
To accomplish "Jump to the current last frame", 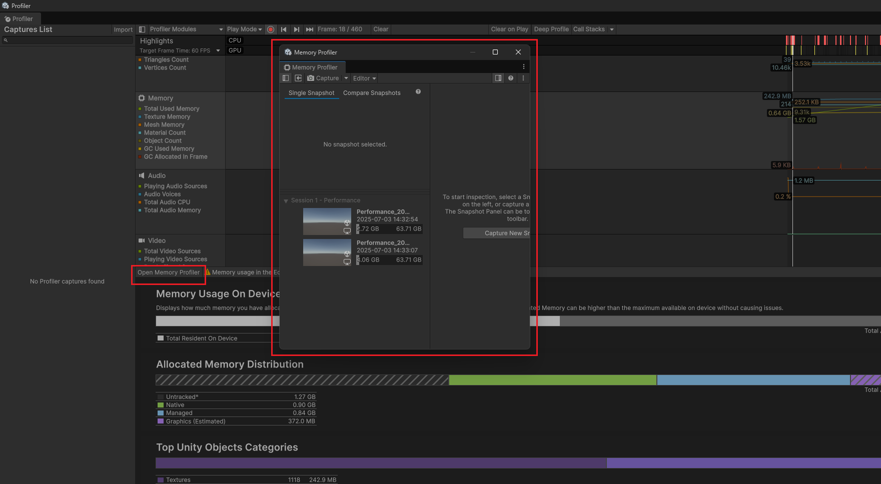I will pyautogui.click(x=310, y=29).
